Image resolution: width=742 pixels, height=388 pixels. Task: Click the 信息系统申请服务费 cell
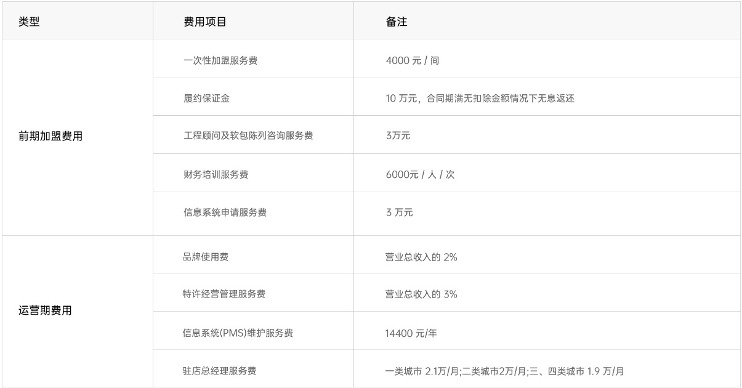[x=225, y=212]
